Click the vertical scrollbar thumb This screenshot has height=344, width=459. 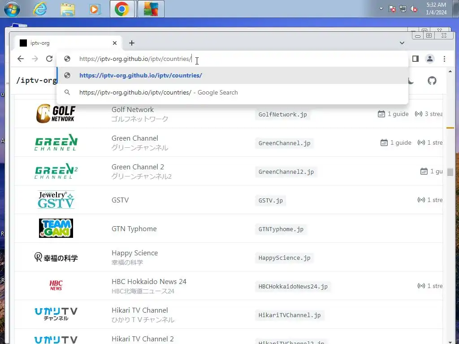click(x=450, y=172)
